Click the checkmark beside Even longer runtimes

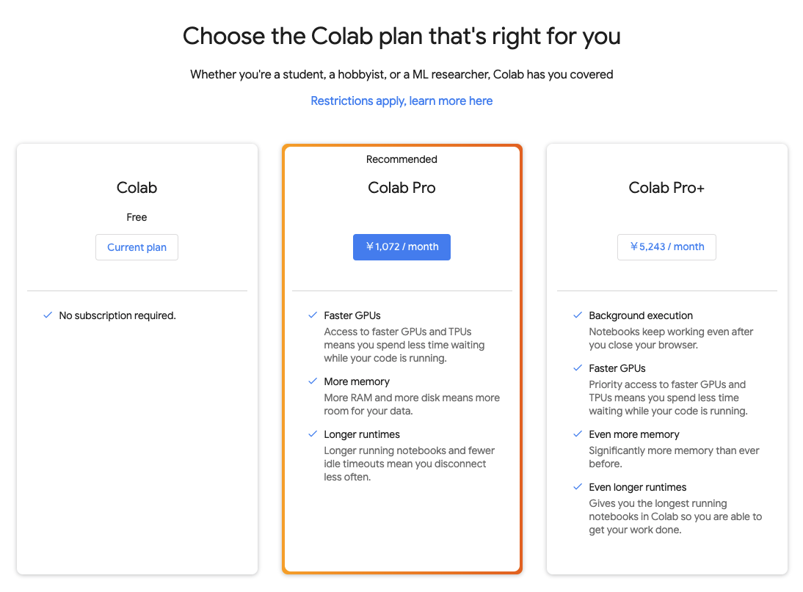click(x=577, y=487)
